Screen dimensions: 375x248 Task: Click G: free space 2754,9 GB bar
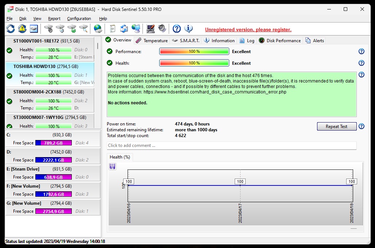coord(54,211)
